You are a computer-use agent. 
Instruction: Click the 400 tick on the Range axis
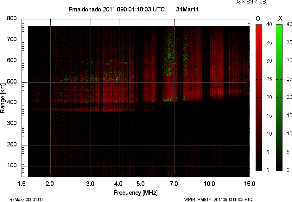tap(12, 103)
